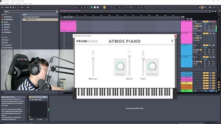Toggle the Draw Mode pencil icon
This screenshot has height=124, width=221.
200,7
